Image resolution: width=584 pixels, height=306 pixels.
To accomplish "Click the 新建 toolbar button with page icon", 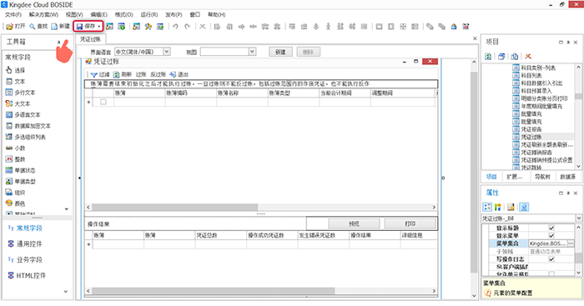I will pos(60,27).
